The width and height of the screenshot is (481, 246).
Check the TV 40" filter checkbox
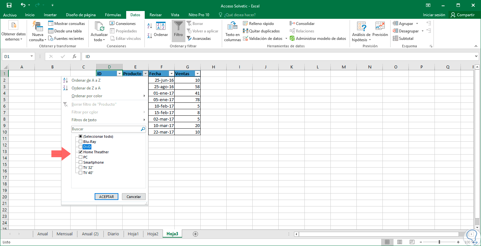click(80, 173)
